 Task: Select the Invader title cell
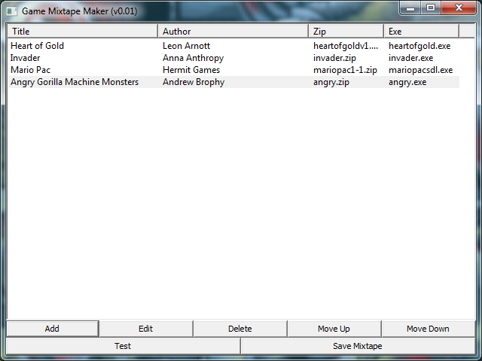coord(25,58)
